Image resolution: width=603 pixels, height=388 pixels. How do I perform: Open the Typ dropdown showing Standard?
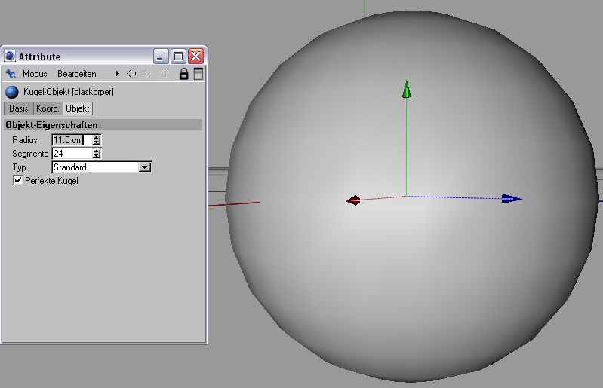146,167
